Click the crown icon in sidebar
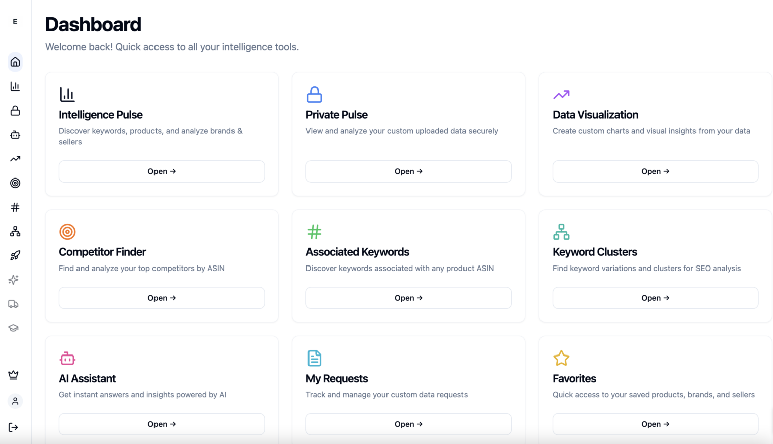773x444 pixels. (x=14, y=375)
